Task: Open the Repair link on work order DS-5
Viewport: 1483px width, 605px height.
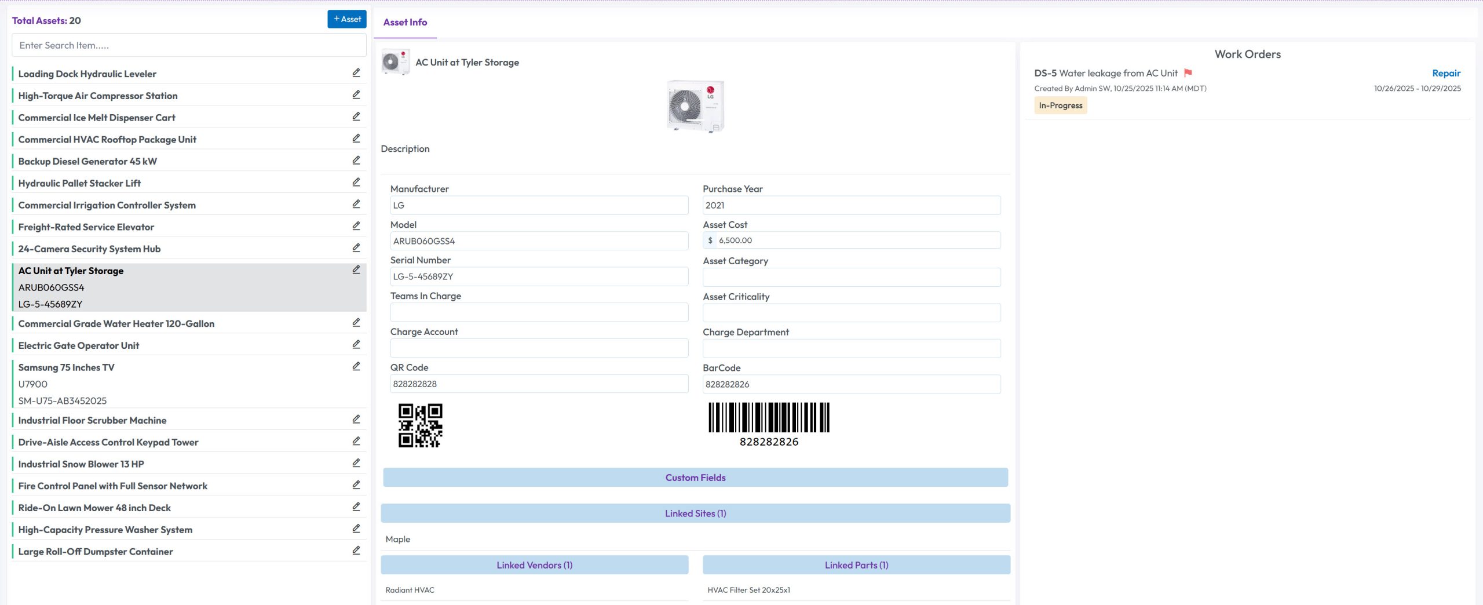Action: pyautogui.click(x=1446, y=73)
